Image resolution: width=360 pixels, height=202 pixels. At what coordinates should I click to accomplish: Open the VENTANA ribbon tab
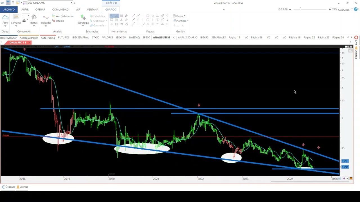[x=93, y=10]
